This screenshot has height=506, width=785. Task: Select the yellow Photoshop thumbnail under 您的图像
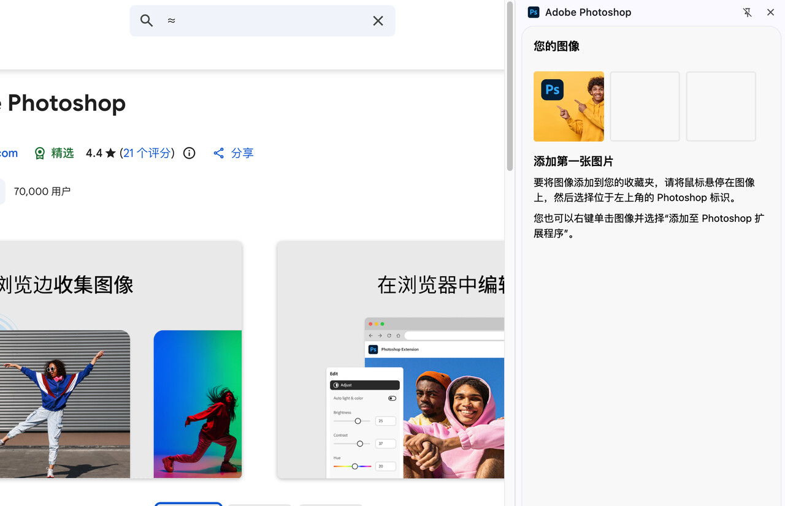569,106
